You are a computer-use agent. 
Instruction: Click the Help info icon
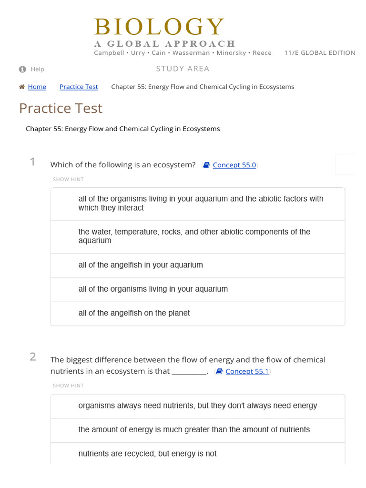pyautogui.click(x=22, y=69)
